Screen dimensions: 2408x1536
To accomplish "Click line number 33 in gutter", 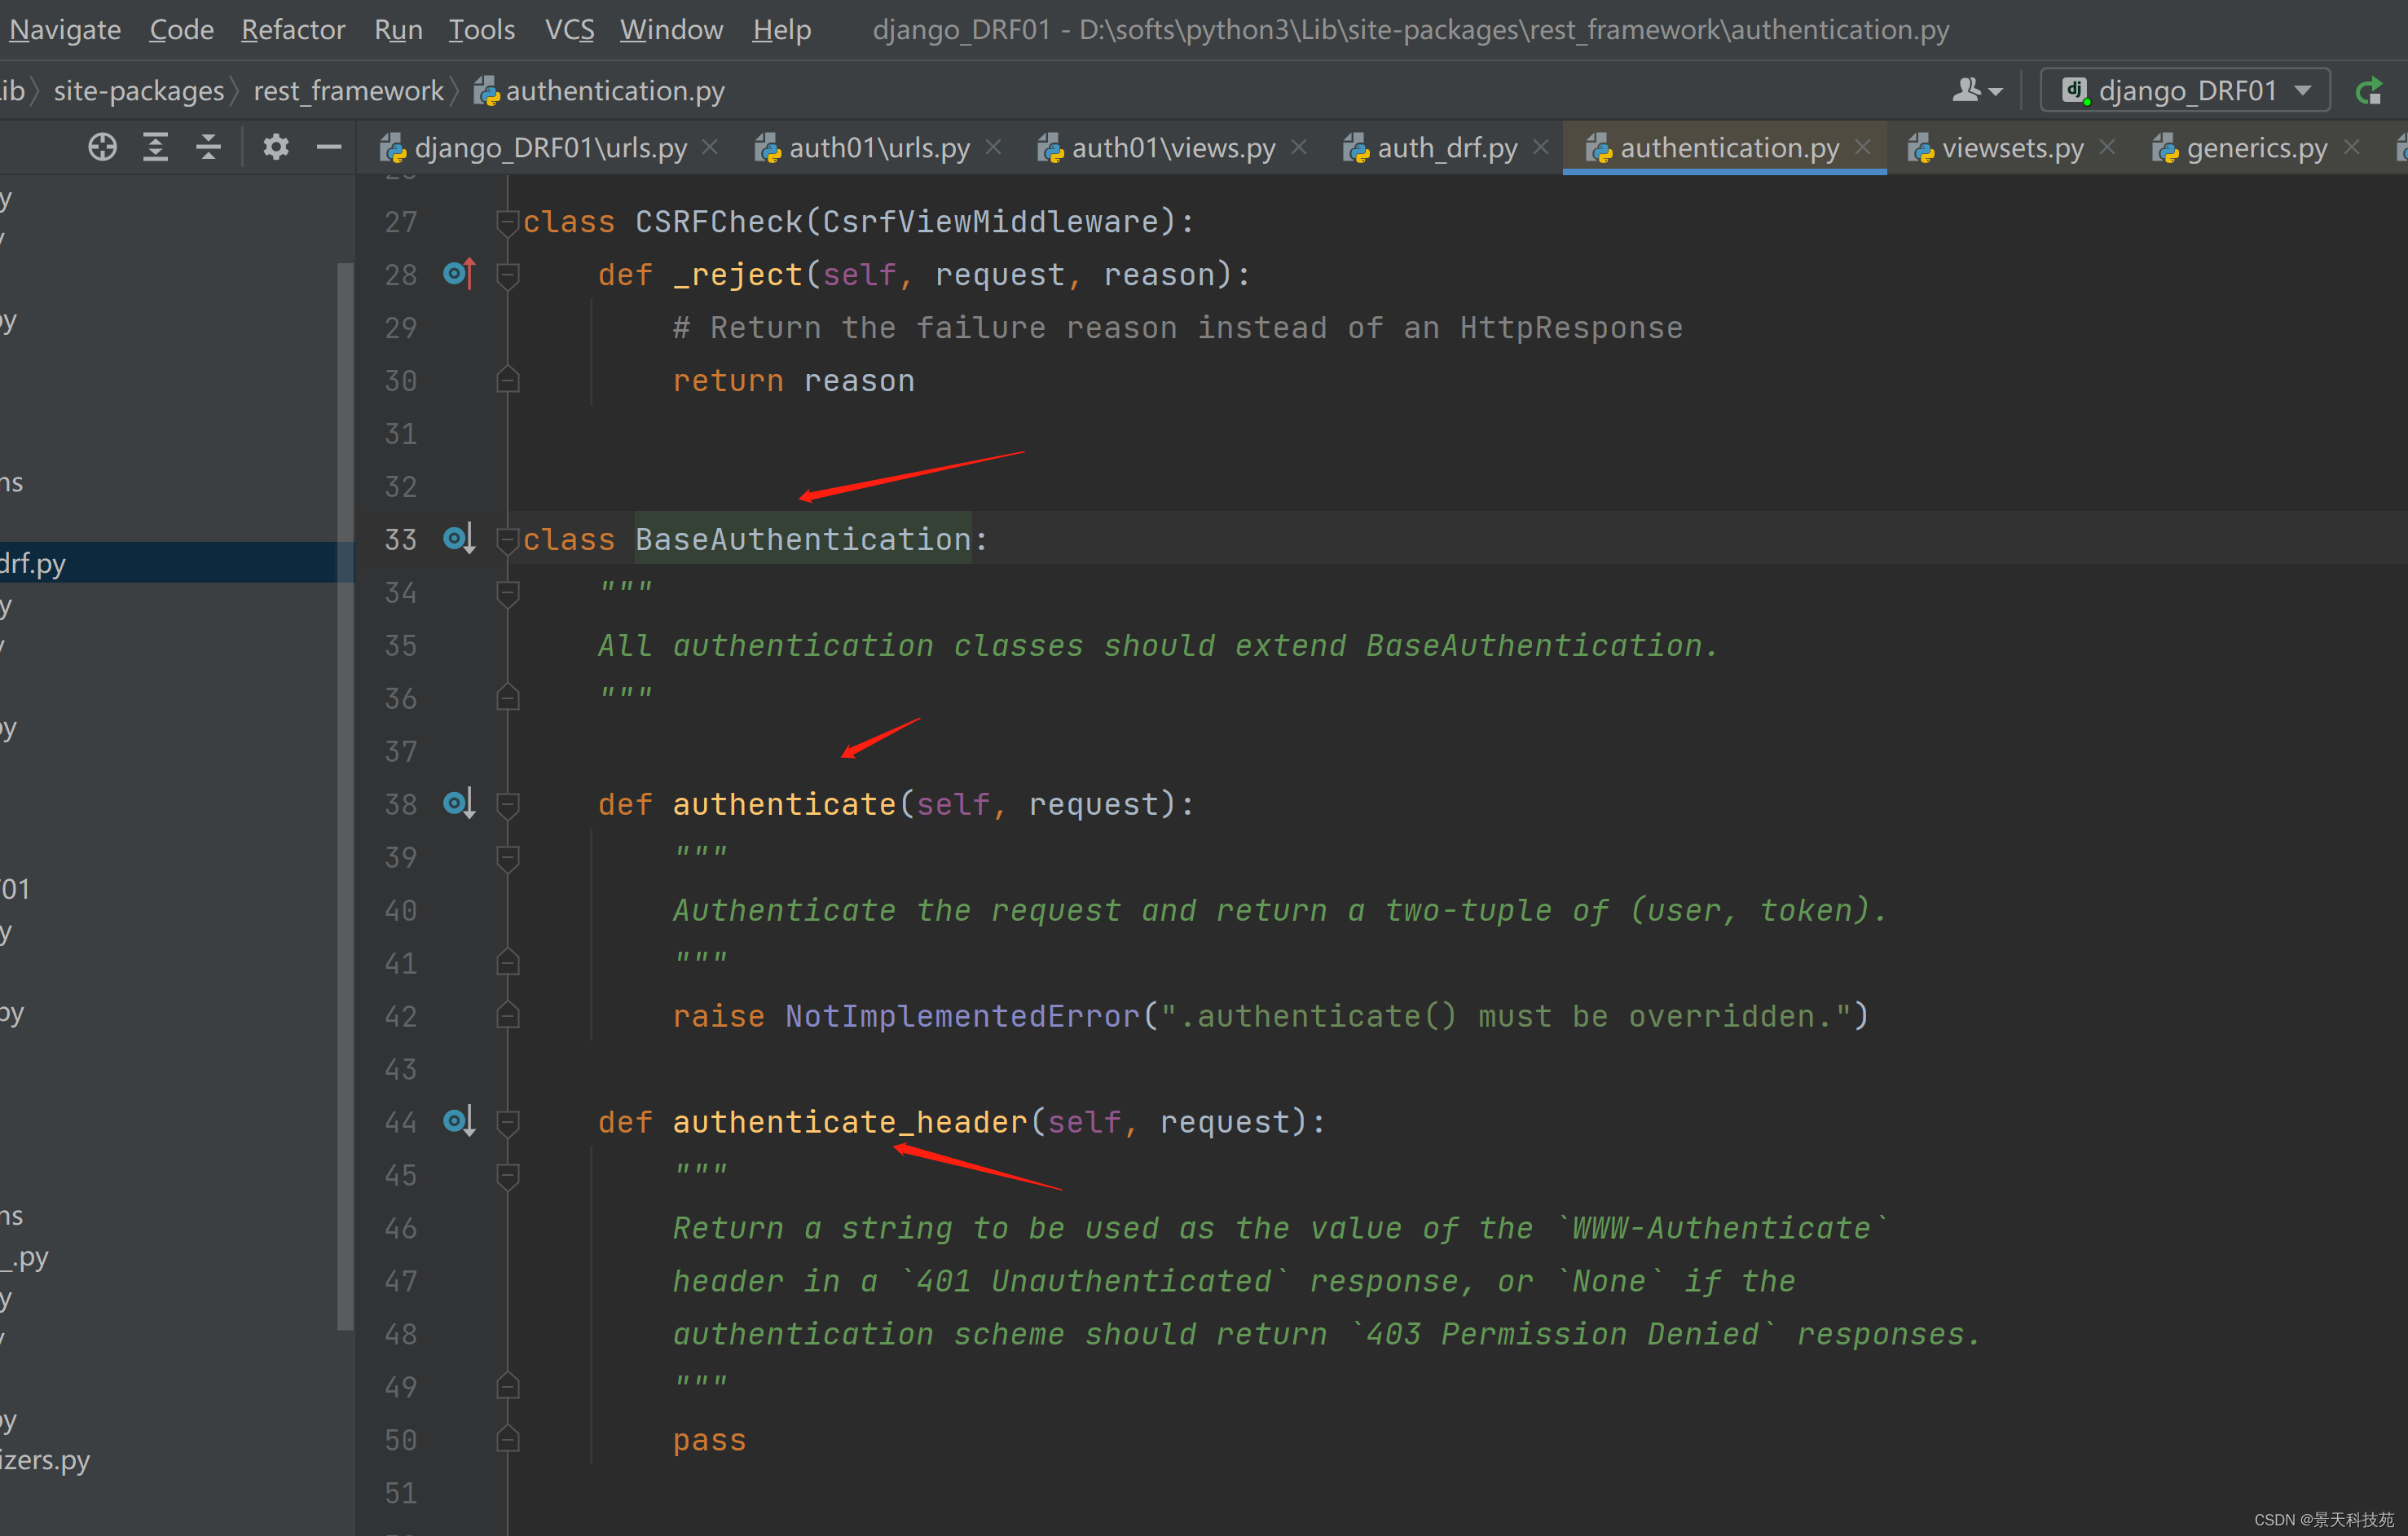I will click(x=401, y=540).
